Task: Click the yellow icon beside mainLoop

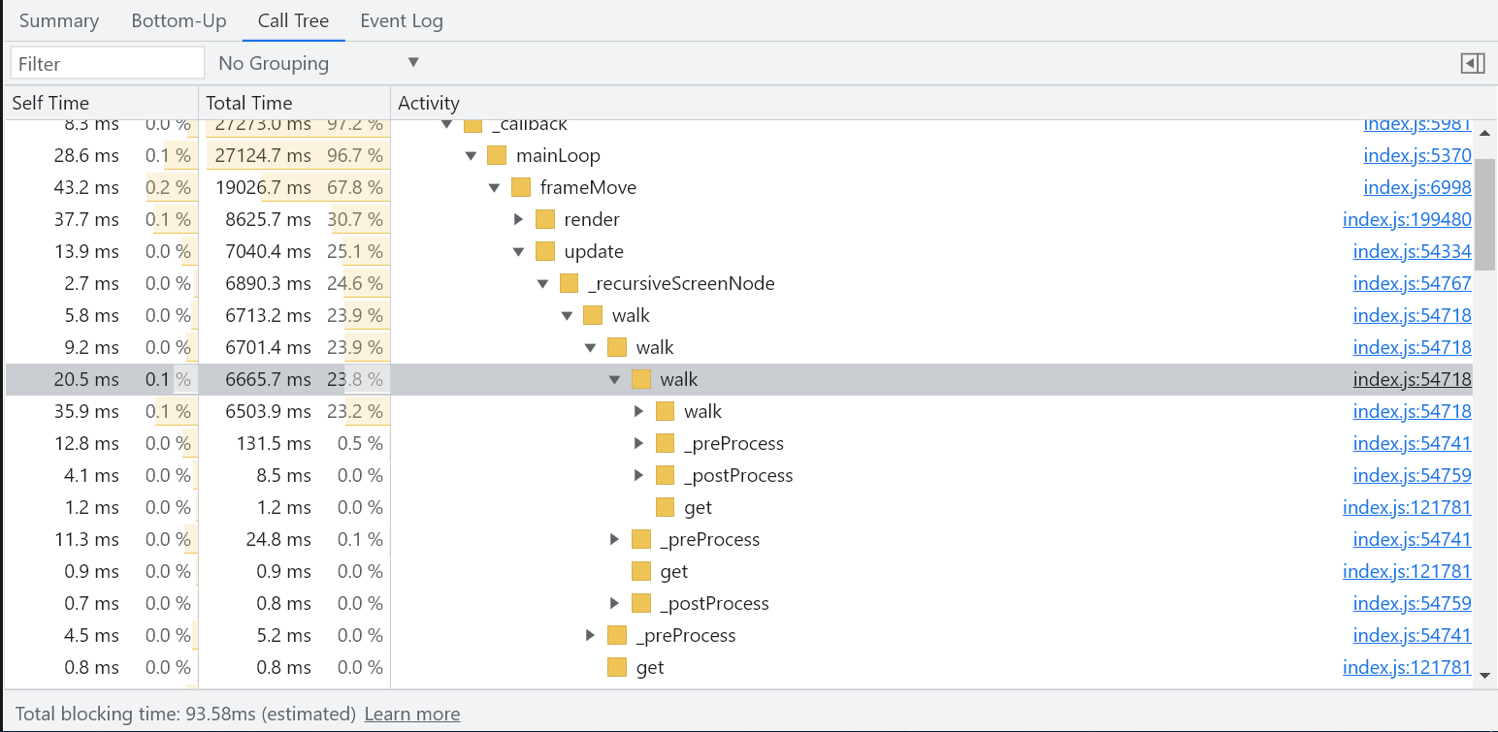Action: pyautogui.click(x=497, y=155)
